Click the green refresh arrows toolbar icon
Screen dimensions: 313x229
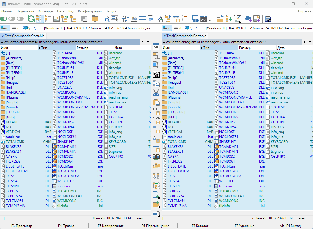pyautogui.click(x=31, y=19)
